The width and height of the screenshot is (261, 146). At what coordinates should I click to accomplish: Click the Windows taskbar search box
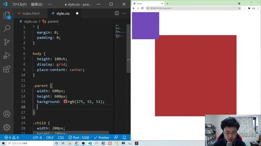tap(30, 143)
